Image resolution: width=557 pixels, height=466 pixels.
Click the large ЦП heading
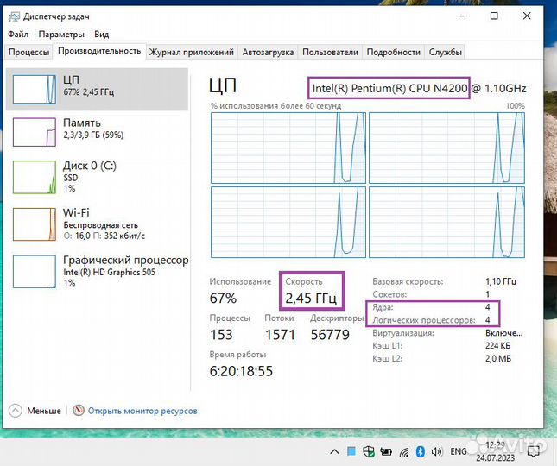click(x=223, y=86)
